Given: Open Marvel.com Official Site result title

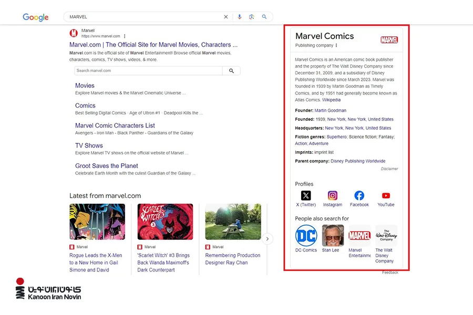Looking at the screenshot, I should (153, 45).
